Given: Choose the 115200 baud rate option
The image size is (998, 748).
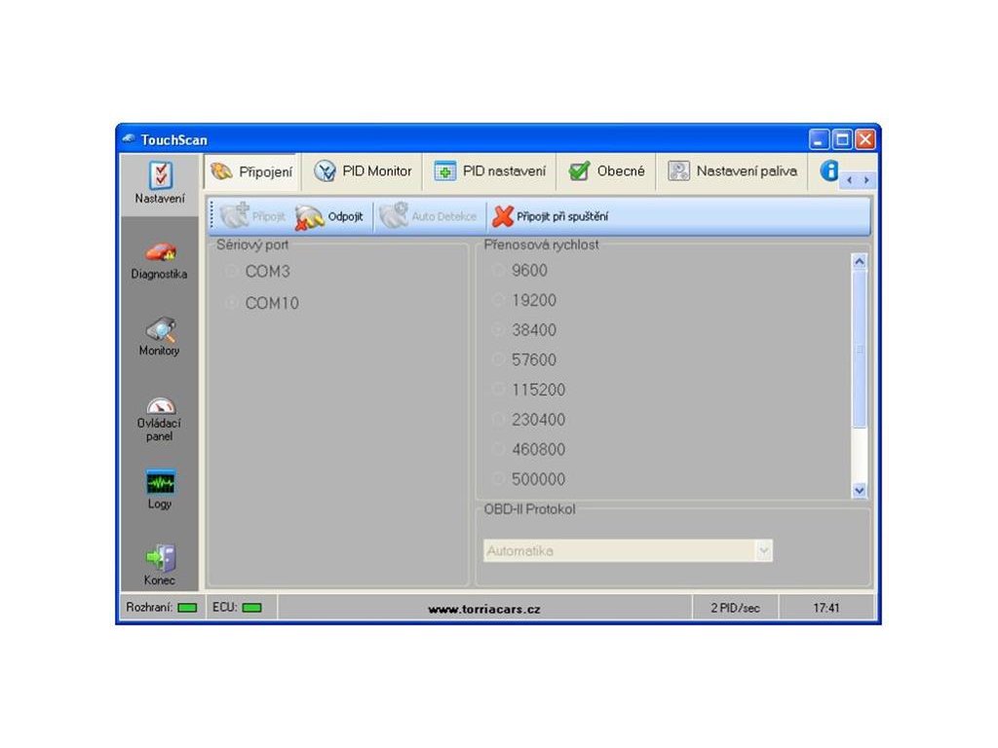Looking at the screenshot, I should point(499,391).
